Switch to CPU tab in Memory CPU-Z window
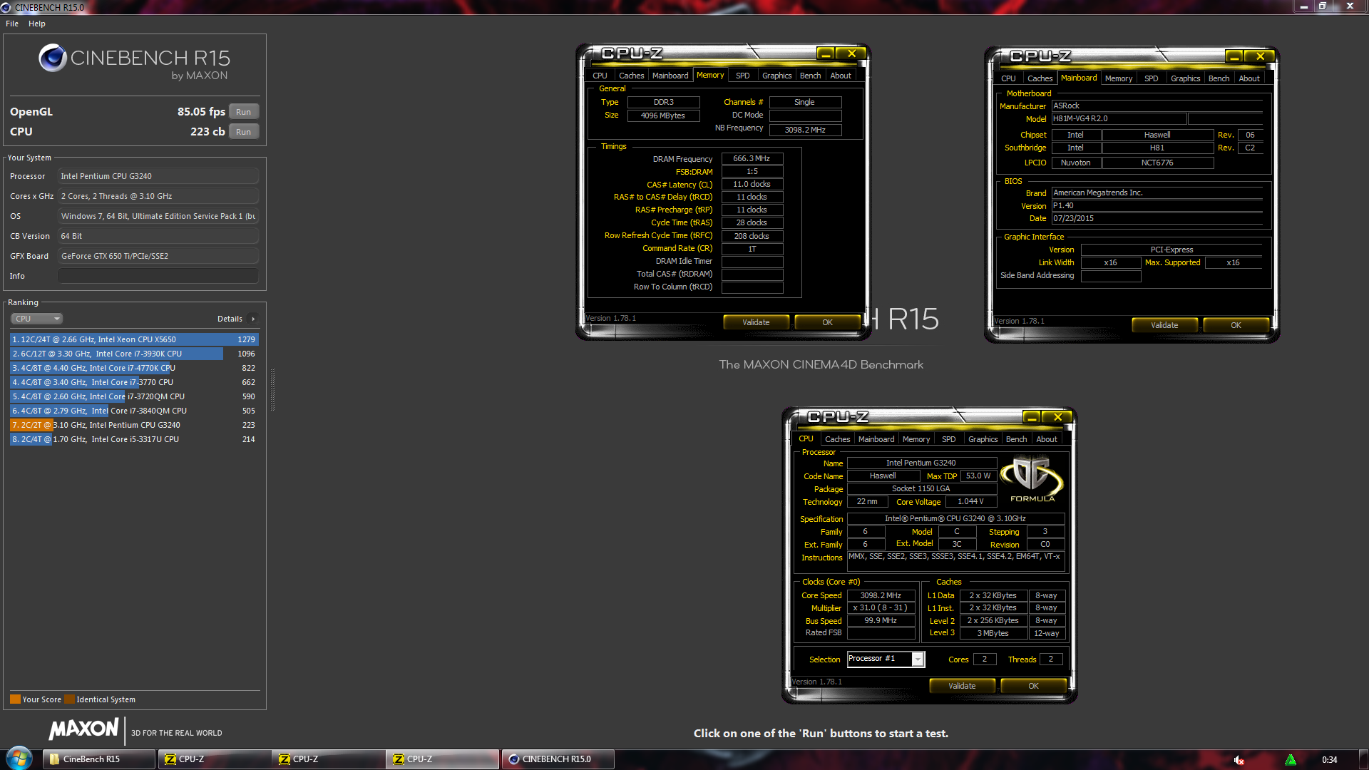The height and width of the screenshot is (770, 1369). (x=600, y=76)
